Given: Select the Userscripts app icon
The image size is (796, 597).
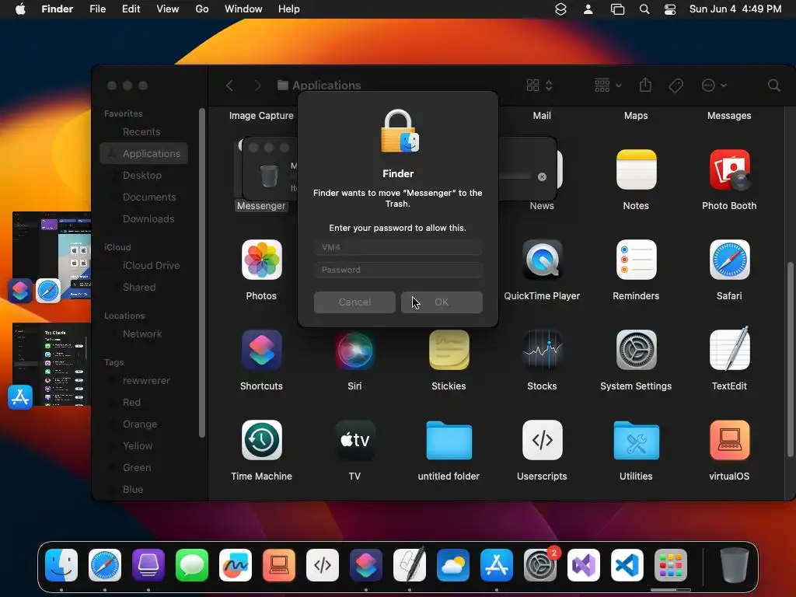Looking at the screenshot, I should [x=542, y=440].
